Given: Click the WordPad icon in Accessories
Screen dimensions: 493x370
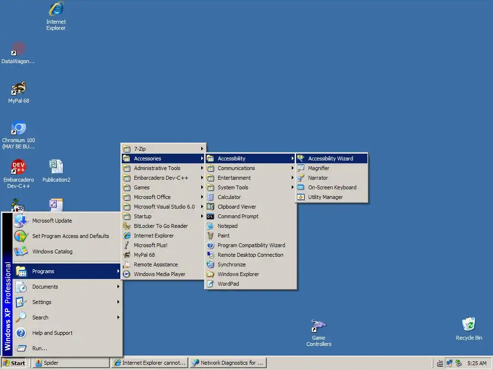Looking at the screenshot, I should (210, 284).
